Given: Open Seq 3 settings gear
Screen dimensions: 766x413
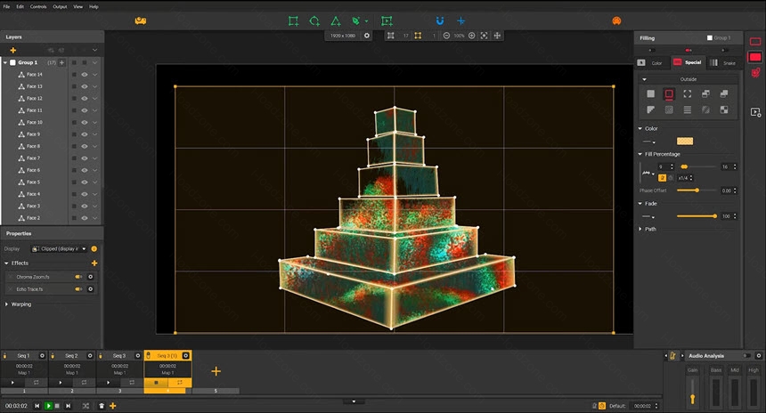Looking at the screenshot, I should 138,356.
